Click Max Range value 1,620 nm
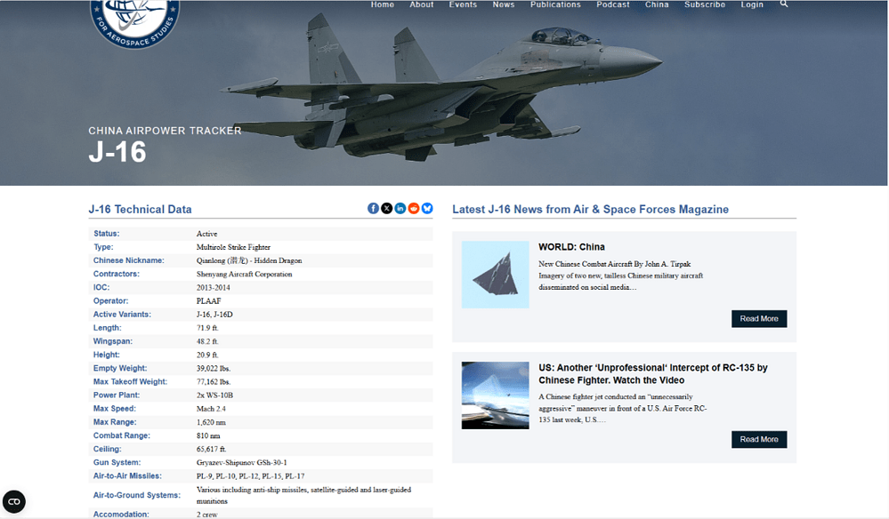Screen dimensions: 889x519 coord(211,422)
